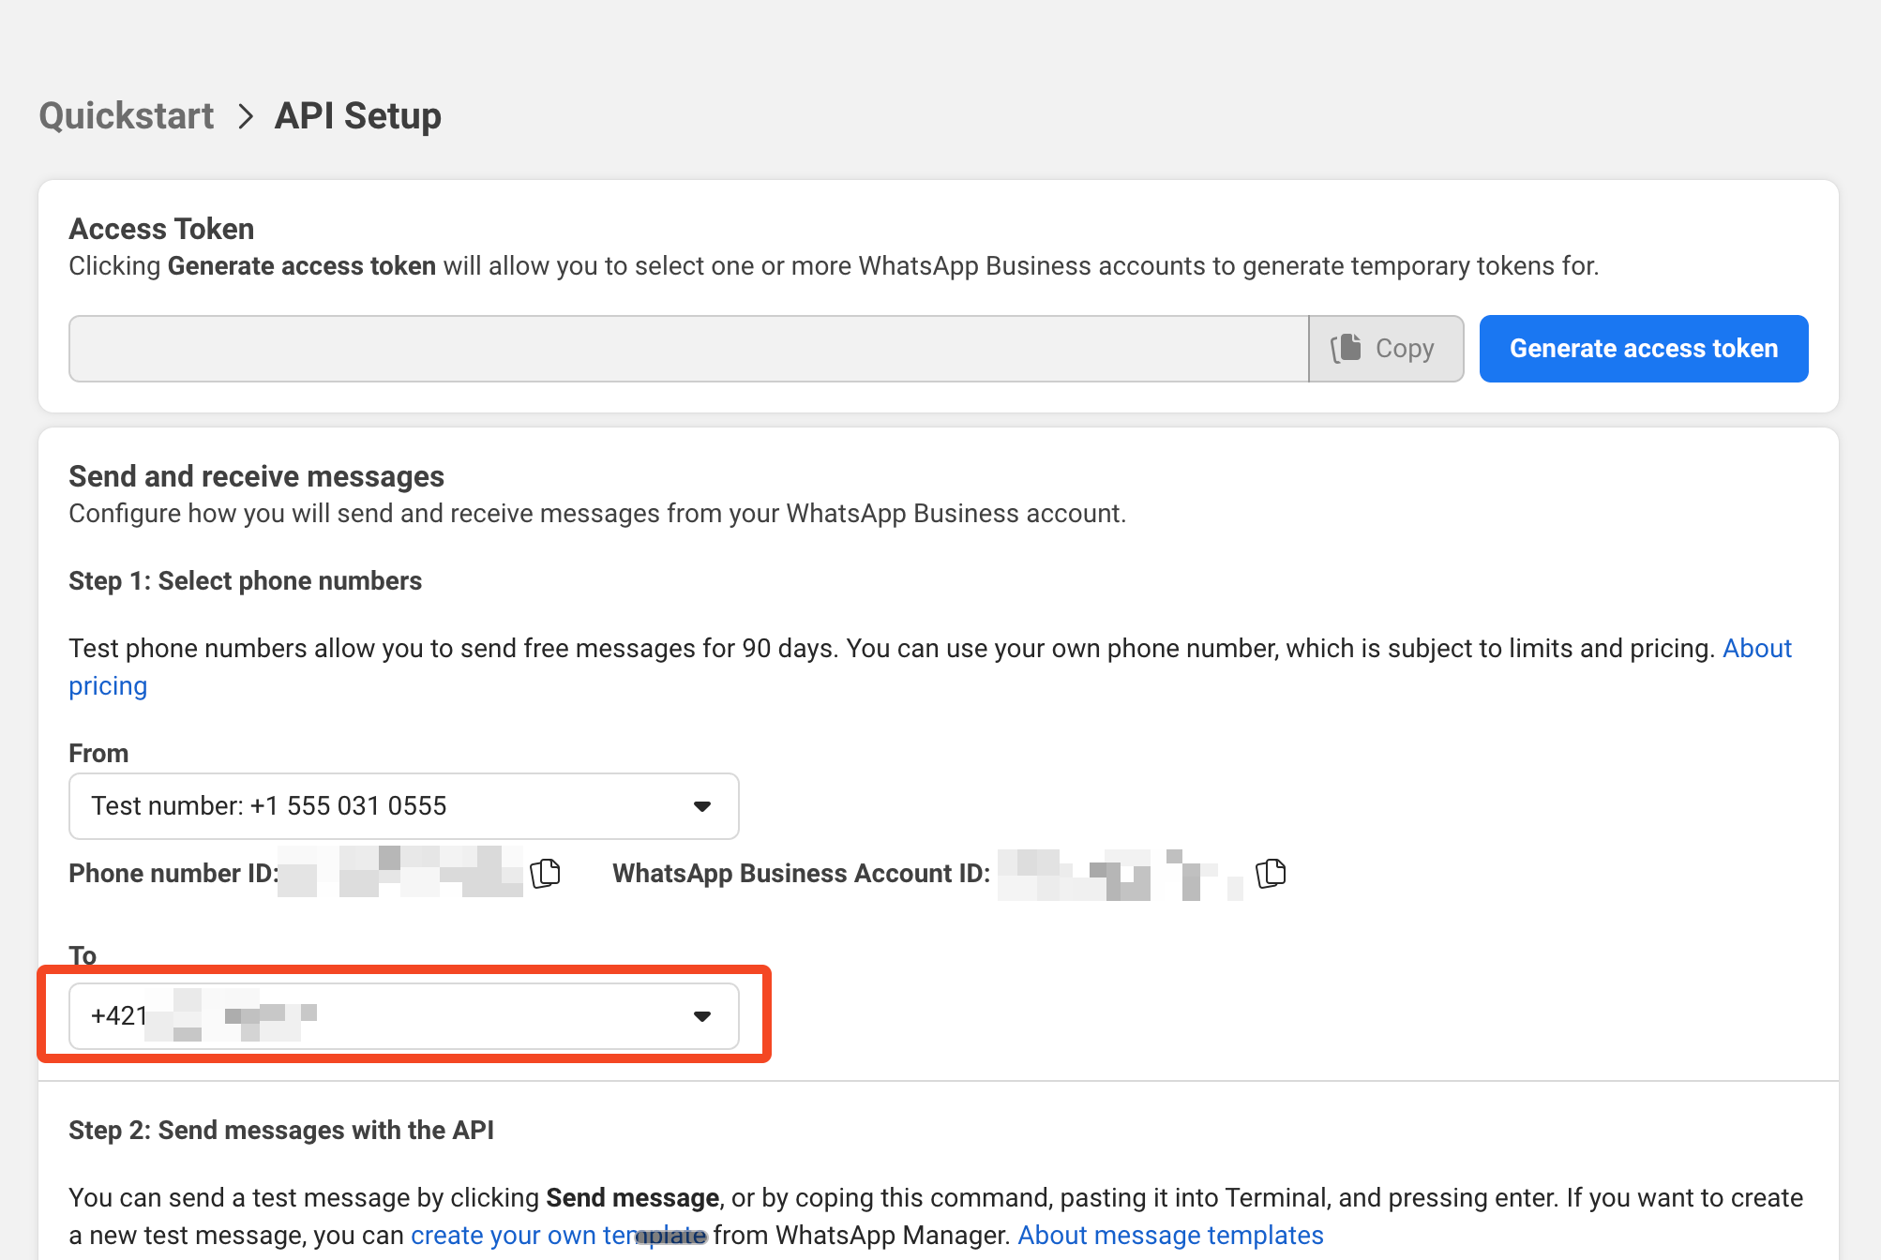This screenshot has height=1260, width=1881.
Task: Click the Access Token section heading
Action: tap(161, 229)
